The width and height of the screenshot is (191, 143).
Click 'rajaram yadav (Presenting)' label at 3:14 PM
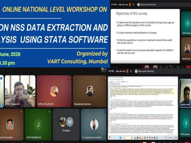click(148, 5)
